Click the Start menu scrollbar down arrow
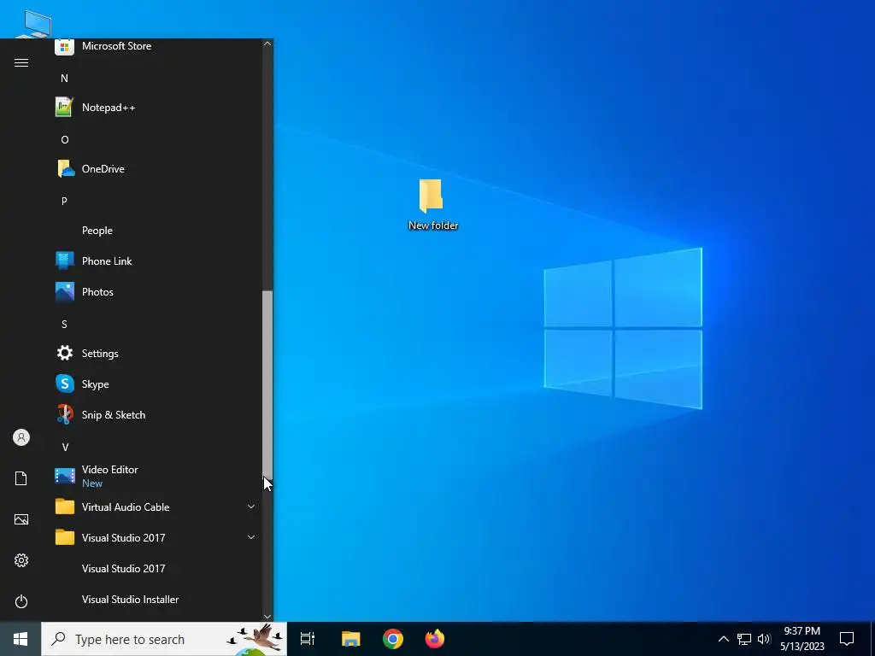Screen dimensions: 875x656 click(267, 616)
